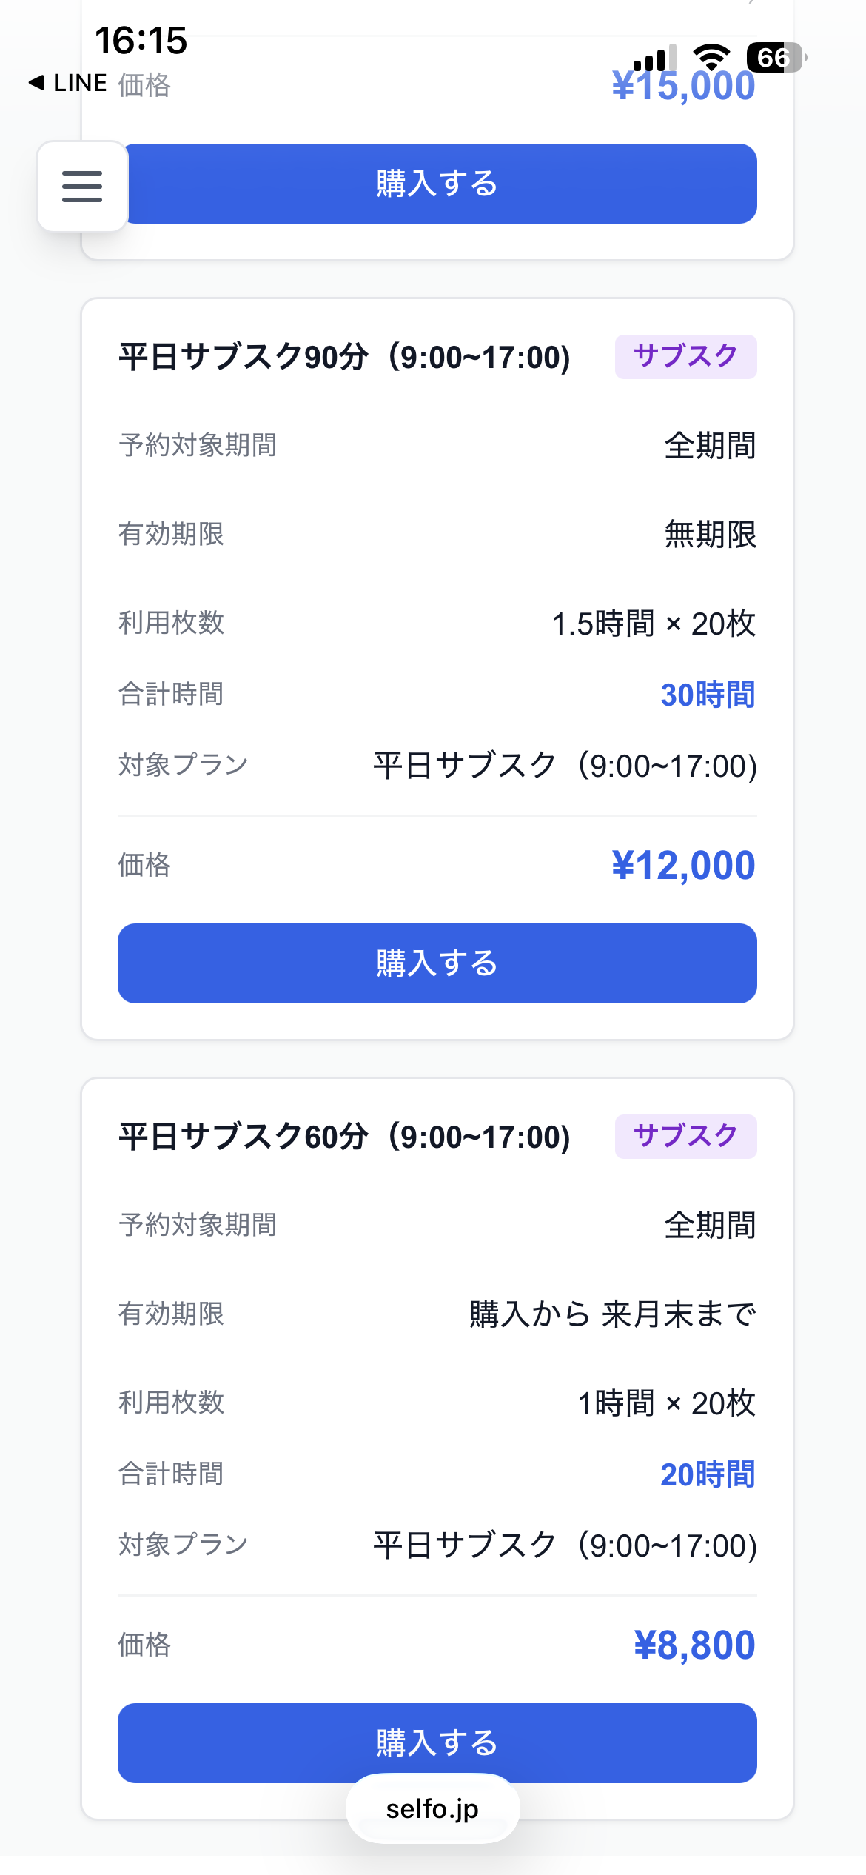Tap the Wi-Fi status icon
866x1875 pixels.
[711, 58]
